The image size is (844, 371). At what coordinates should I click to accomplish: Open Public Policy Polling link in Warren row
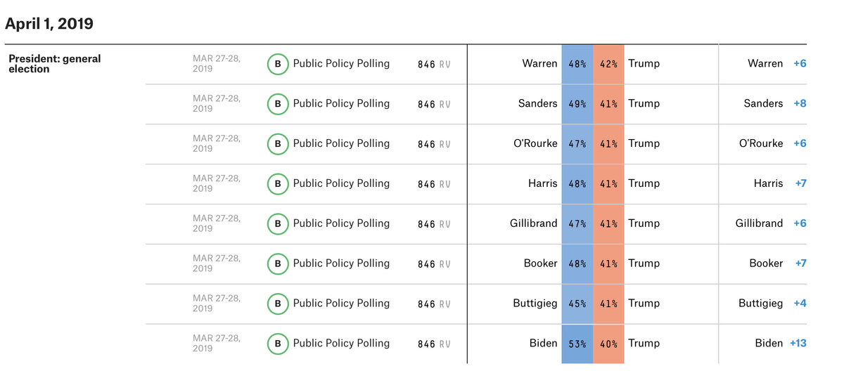click(x=341, y=63)
